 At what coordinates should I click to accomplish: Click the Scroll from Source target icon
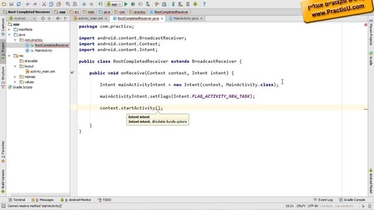pyautogui.click(x=43, y=18)
